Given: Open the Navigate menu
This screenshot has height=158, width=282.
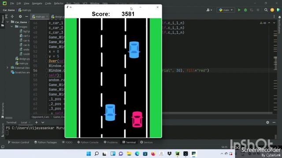Looking at the screenshot, I should tap(37, 4).
